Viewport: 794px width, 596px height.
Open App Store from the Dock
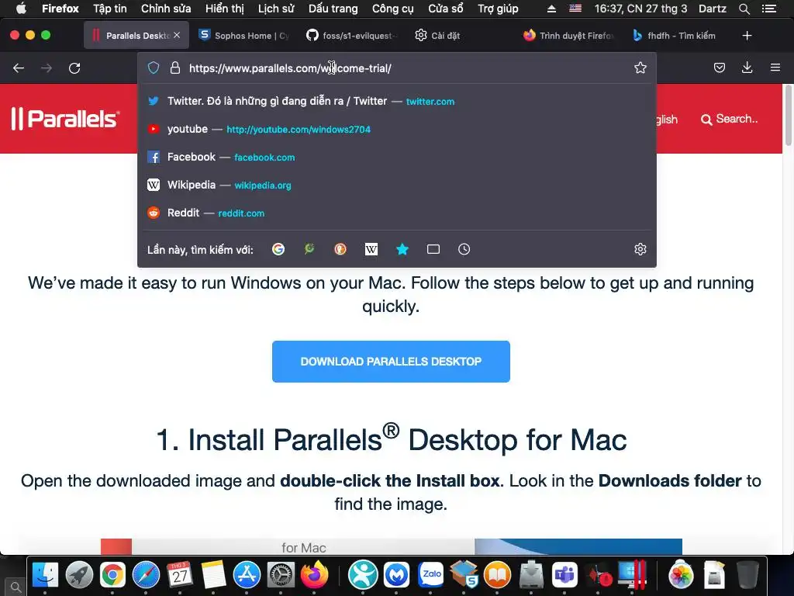(247, 575)
